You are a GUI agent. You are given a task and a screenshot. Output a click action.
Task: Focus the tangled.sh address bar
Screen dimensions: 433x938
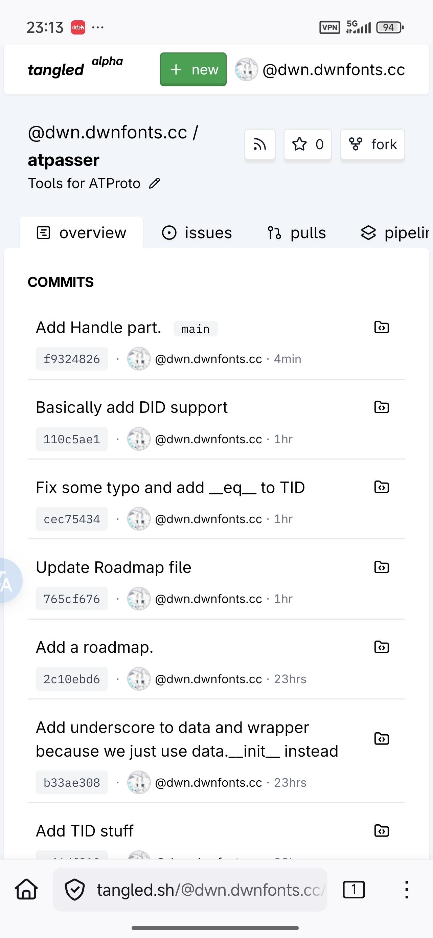point(190,890)
